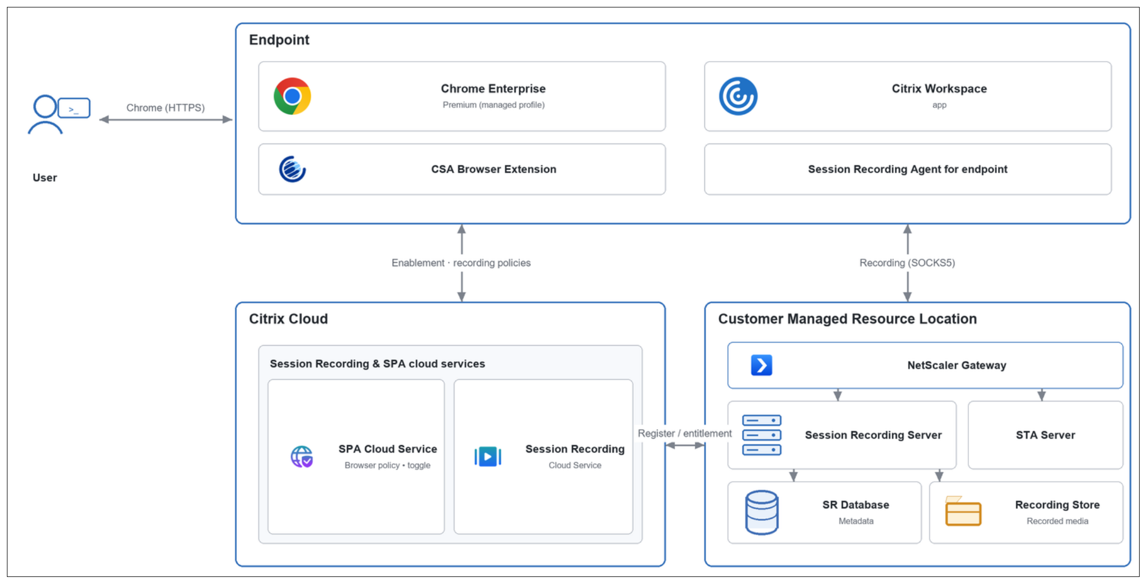Select the NetScaler Gateway label
Image resolution: width=1146 pixels, height=586 pixels.
click(x=957, y=365)
